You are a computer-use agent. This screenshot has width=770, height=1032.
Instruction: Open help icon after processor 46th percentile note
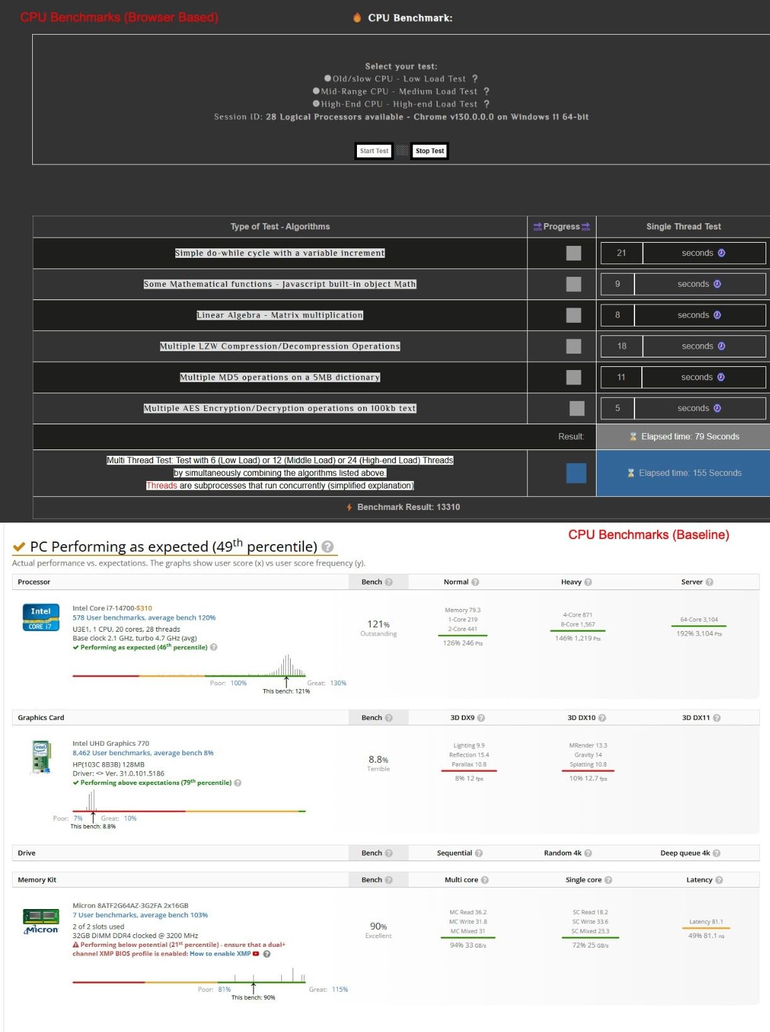214,647
